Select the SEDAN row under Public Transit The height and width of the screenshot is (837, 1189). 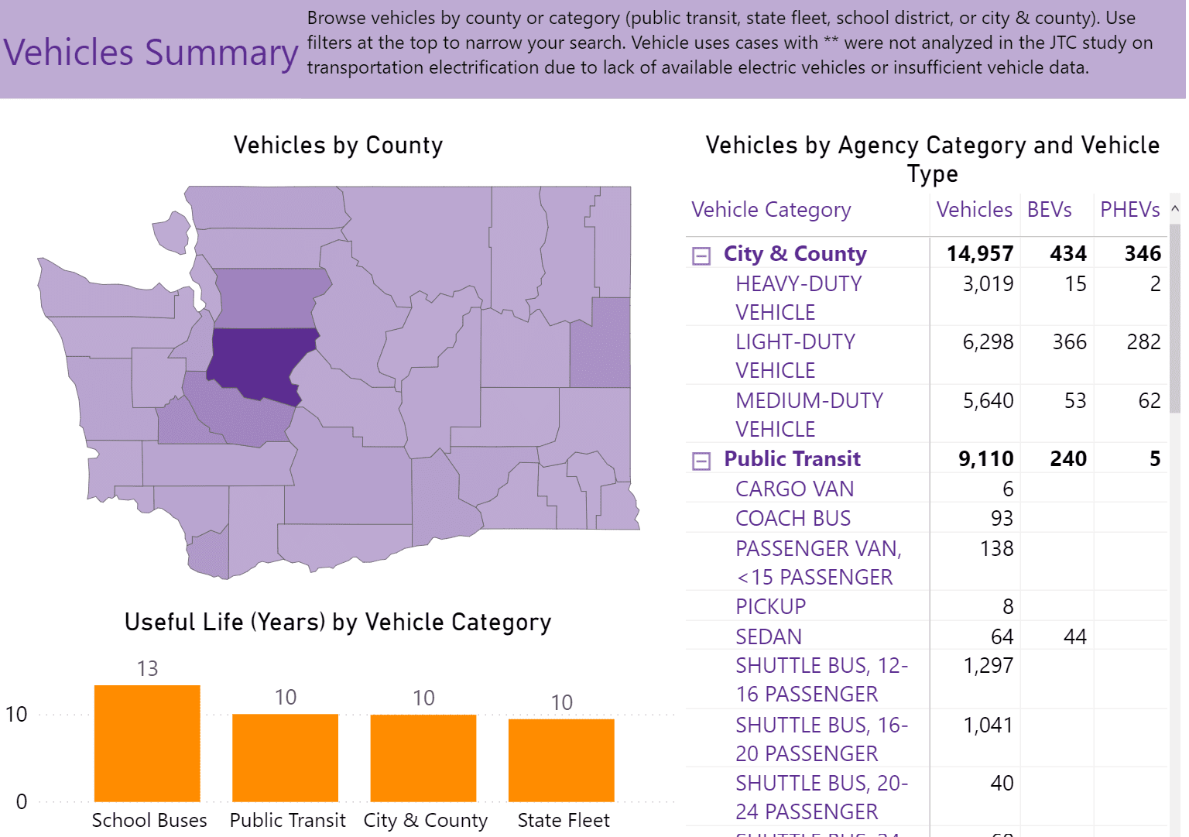pyautogui.click(x=769, y=636)
